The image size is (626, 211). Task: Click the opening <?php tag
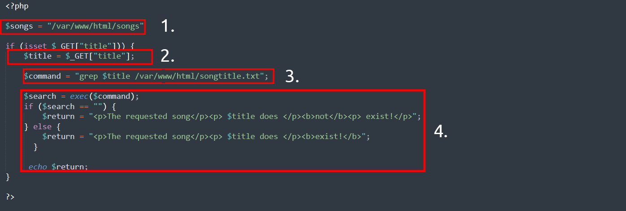[x=17, y=7]
